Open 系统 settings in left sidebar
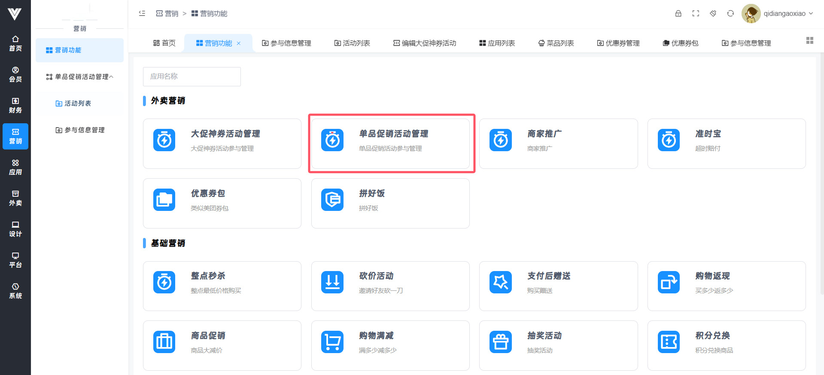This screenshot has width=824, height=375. point(15,291)
